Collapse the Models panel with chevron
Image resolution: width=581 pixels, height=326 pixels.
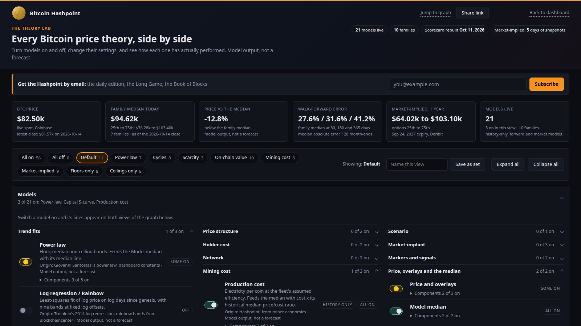562,198
